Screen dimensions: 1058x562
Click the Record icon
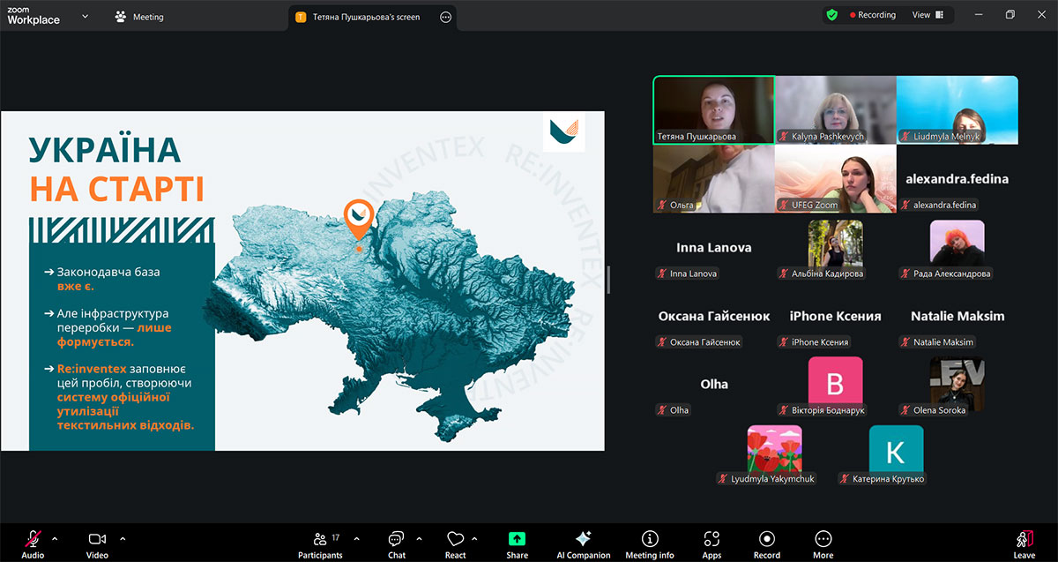766,540
